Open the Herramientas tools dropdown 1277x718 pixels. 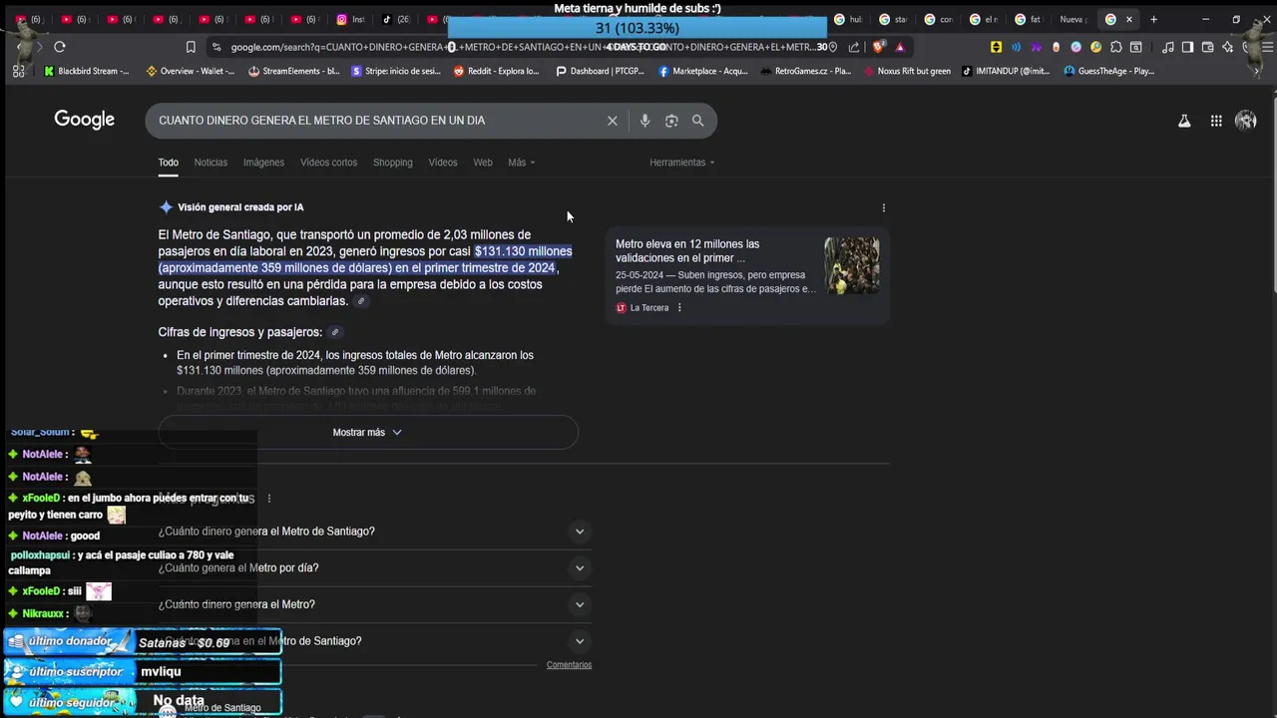(x=681, y=163)
